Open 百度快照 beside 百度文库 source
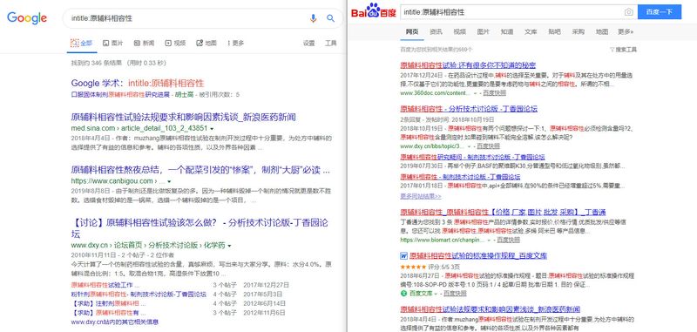This screenshot has width=697, height=332. (455, 294)
